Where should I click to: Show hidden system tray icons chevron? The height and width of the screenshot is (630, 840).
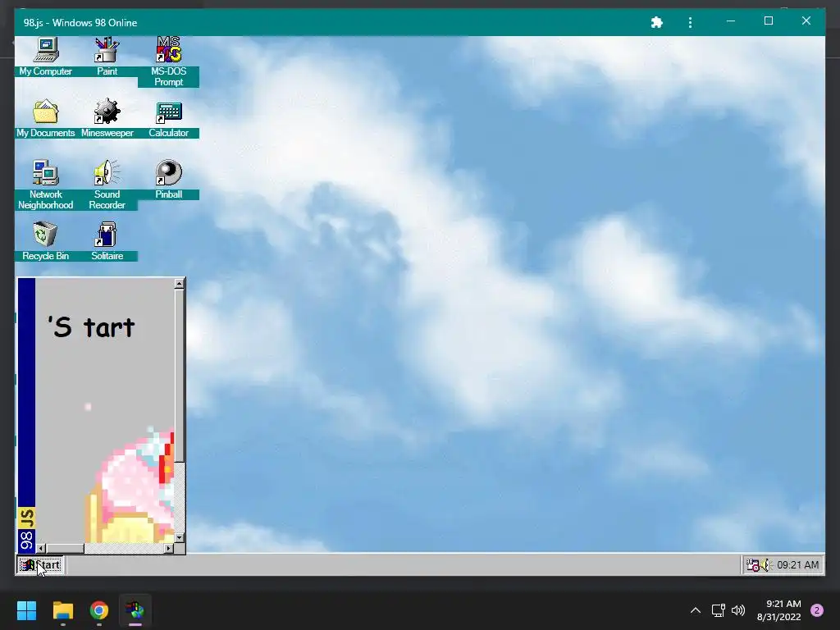point(696,610)
